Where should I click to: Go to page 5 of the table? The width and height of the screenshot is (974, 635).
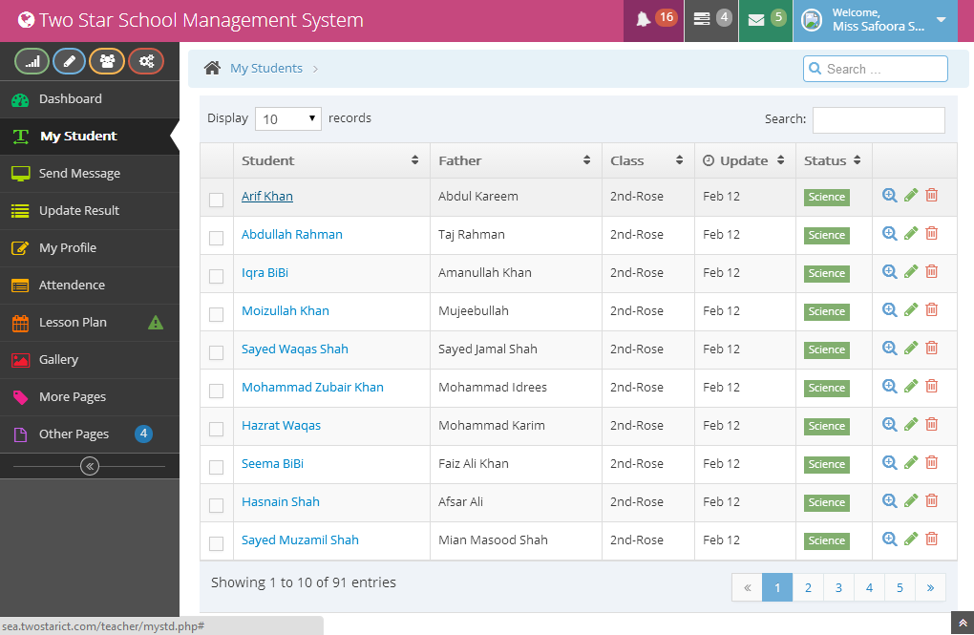(900, 587)
